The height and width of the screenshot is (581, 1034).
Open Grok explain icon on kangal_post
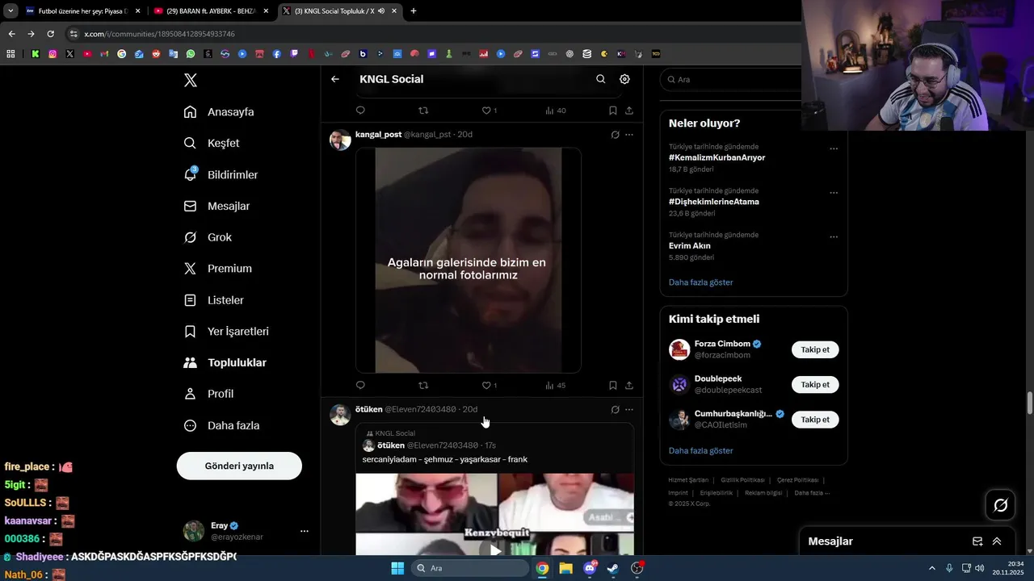point(615,135)
